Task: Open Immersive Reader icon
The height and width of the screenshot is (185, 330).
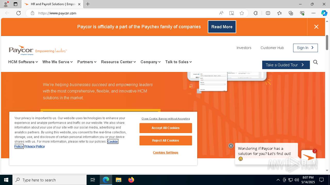Action: [232, 13]
